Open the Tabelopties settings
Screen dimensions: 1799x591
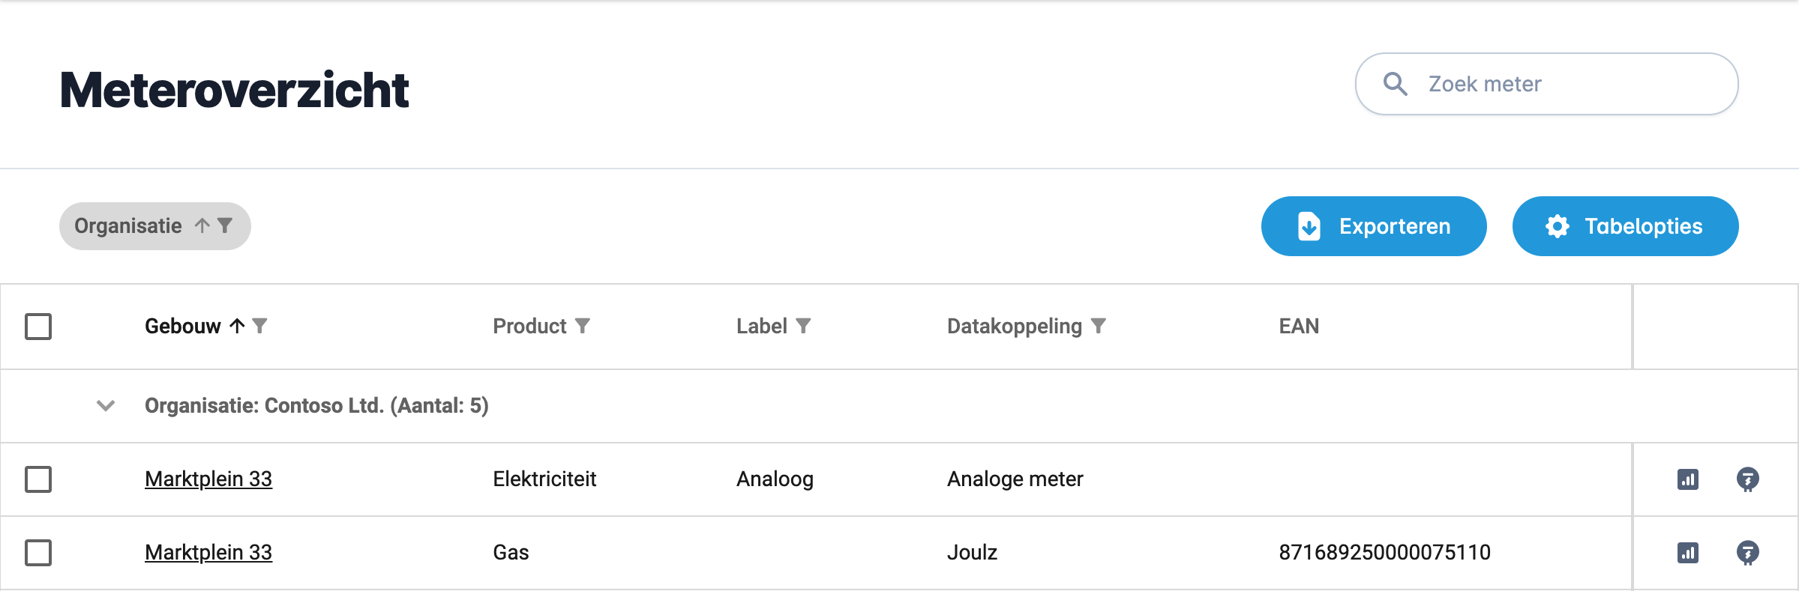pyautogui.click(x=1625, y=226)
